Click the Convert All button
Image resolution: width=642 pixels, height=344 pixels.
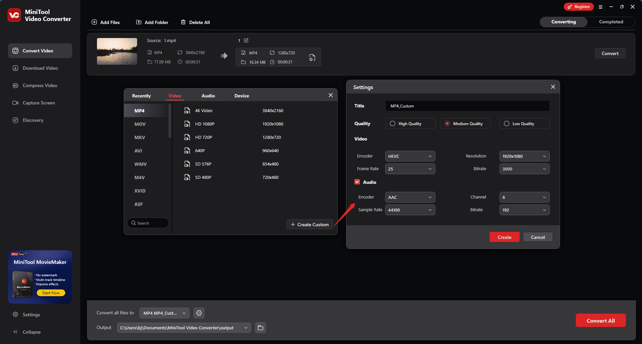601,320
